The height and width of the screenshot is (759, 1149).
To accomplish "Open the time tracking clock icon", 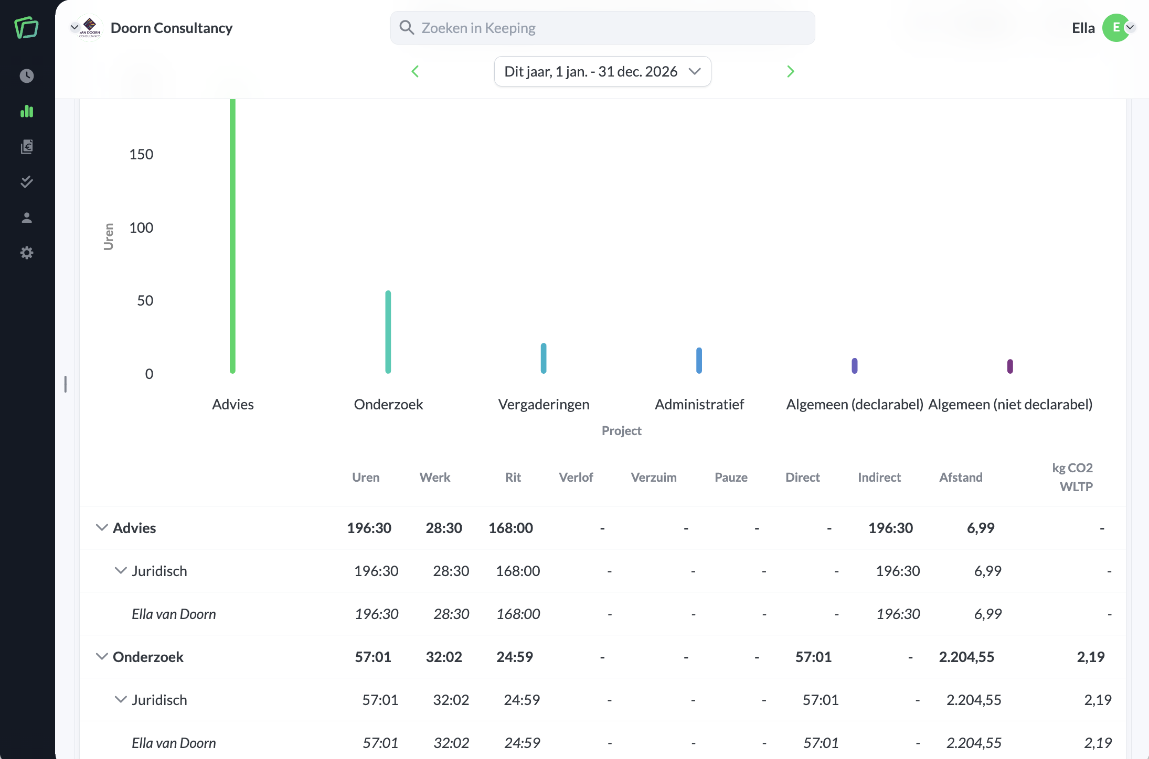I will 27,76.
